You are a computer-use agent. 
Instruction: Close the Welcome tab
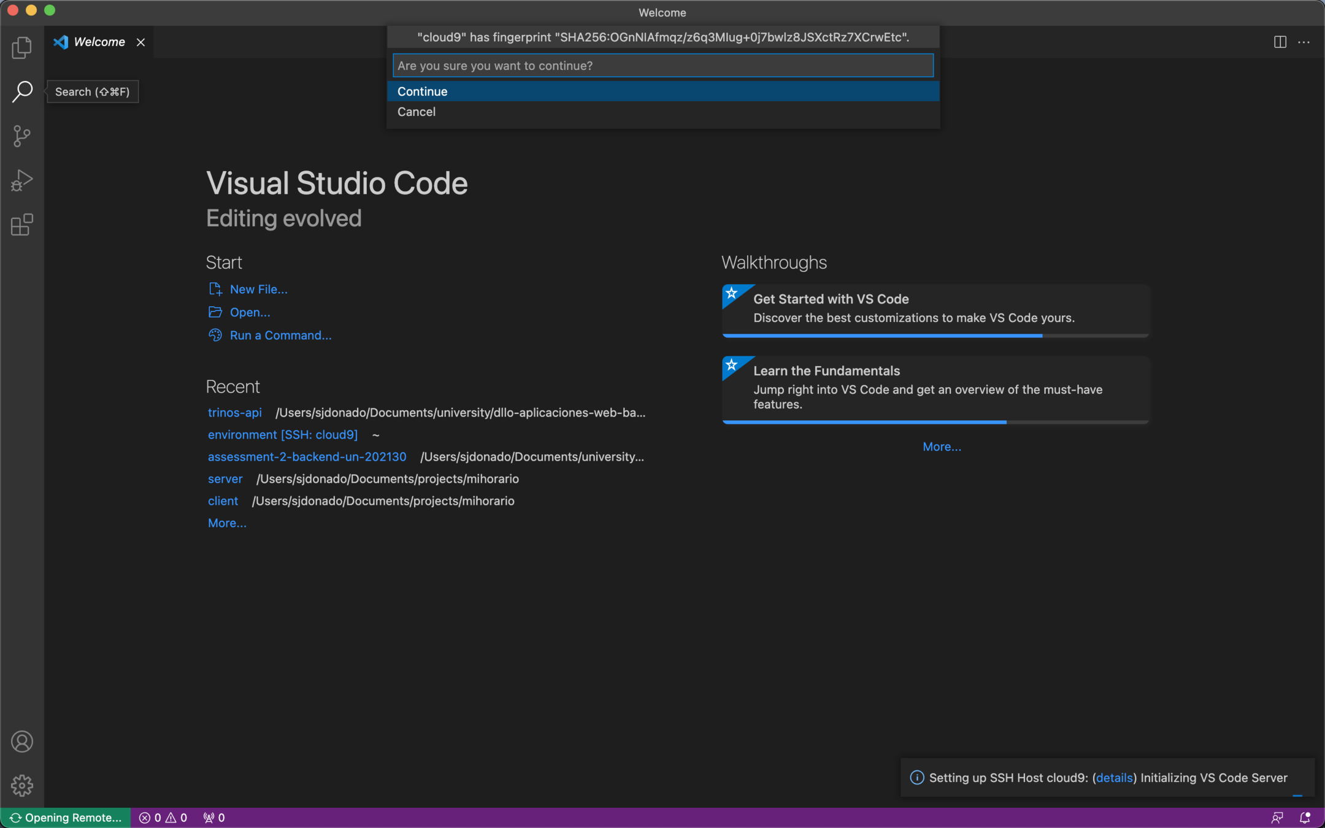[x=140, y=42]
